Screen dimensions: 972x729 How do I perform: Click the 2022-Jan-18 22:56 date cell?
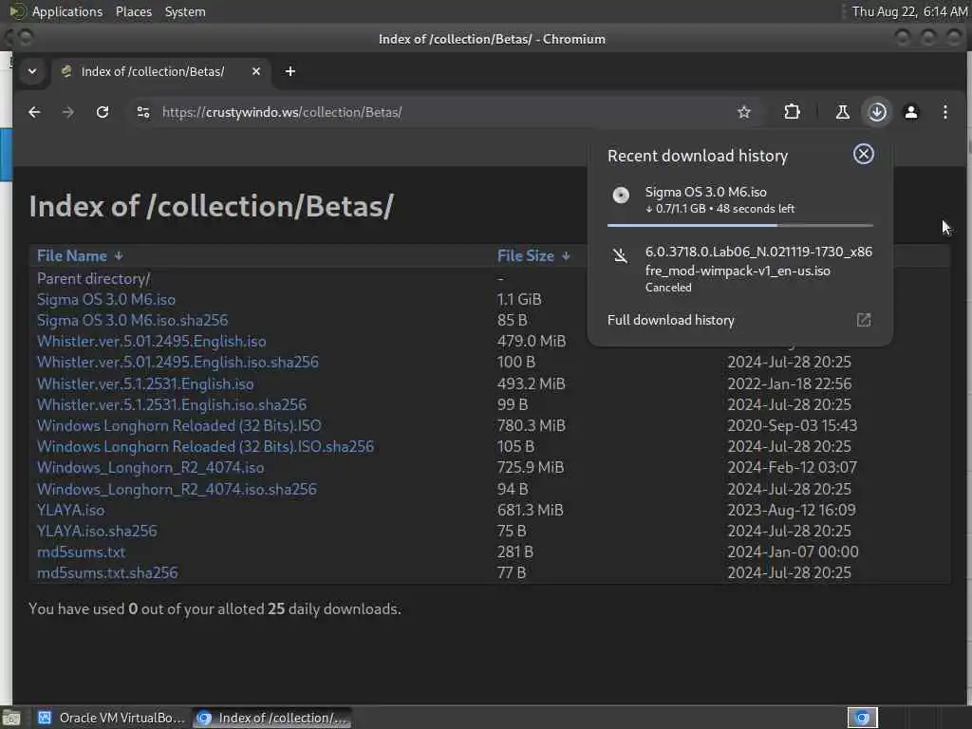click(x=789, y=383)
